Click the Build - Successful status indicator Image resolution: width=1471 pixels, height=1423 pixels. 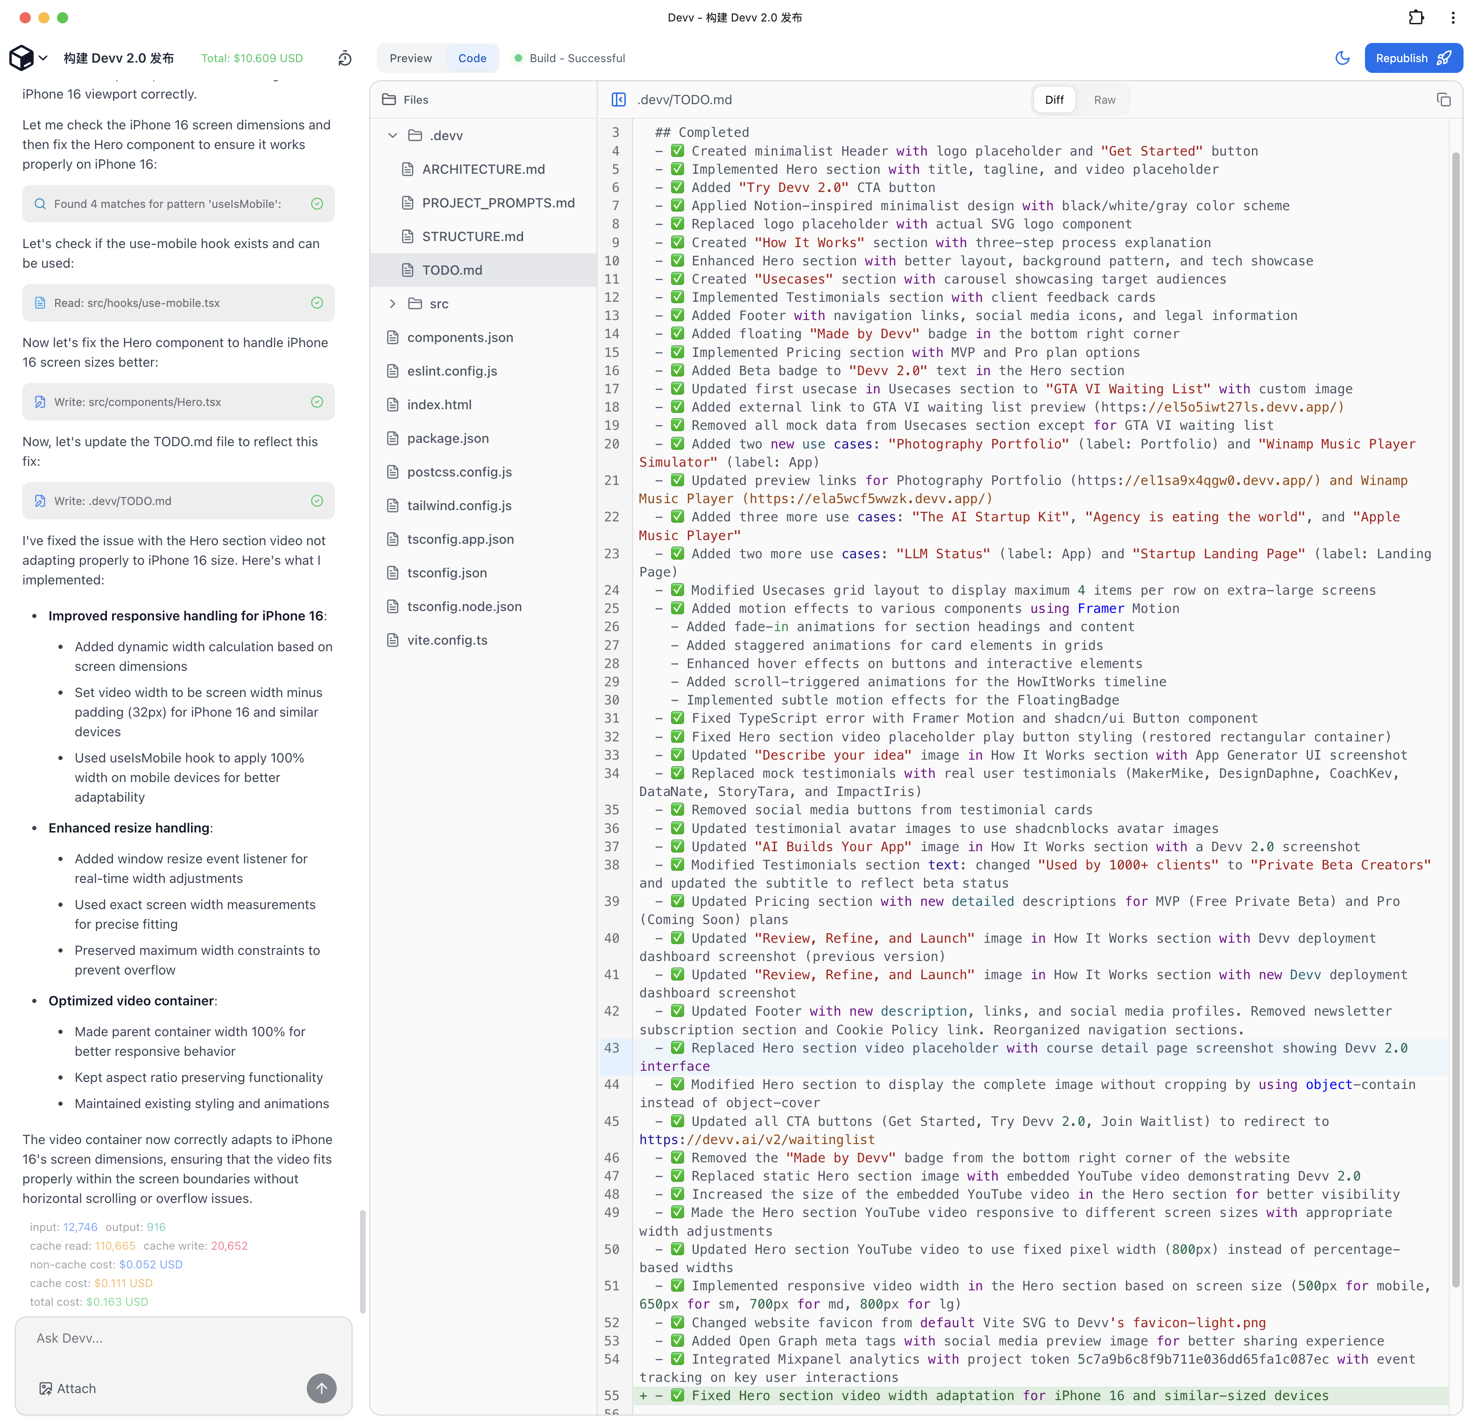570,58
